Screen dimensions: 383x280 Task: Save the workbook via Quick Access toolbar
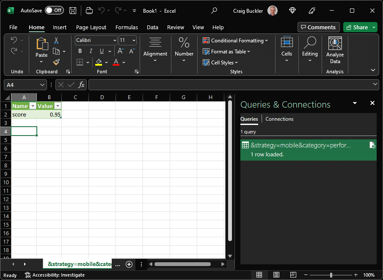coord(72,10)
